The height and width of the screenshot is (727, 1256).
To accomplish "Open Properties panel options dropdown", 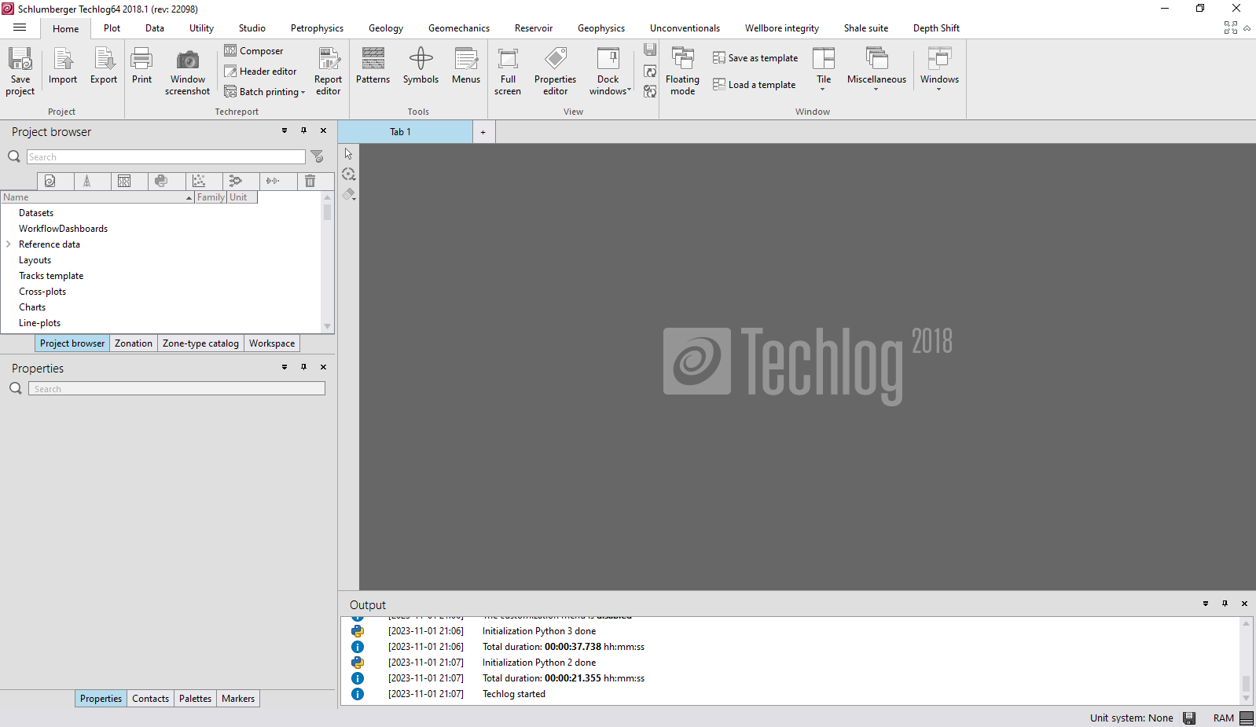I will coord(285,367).
